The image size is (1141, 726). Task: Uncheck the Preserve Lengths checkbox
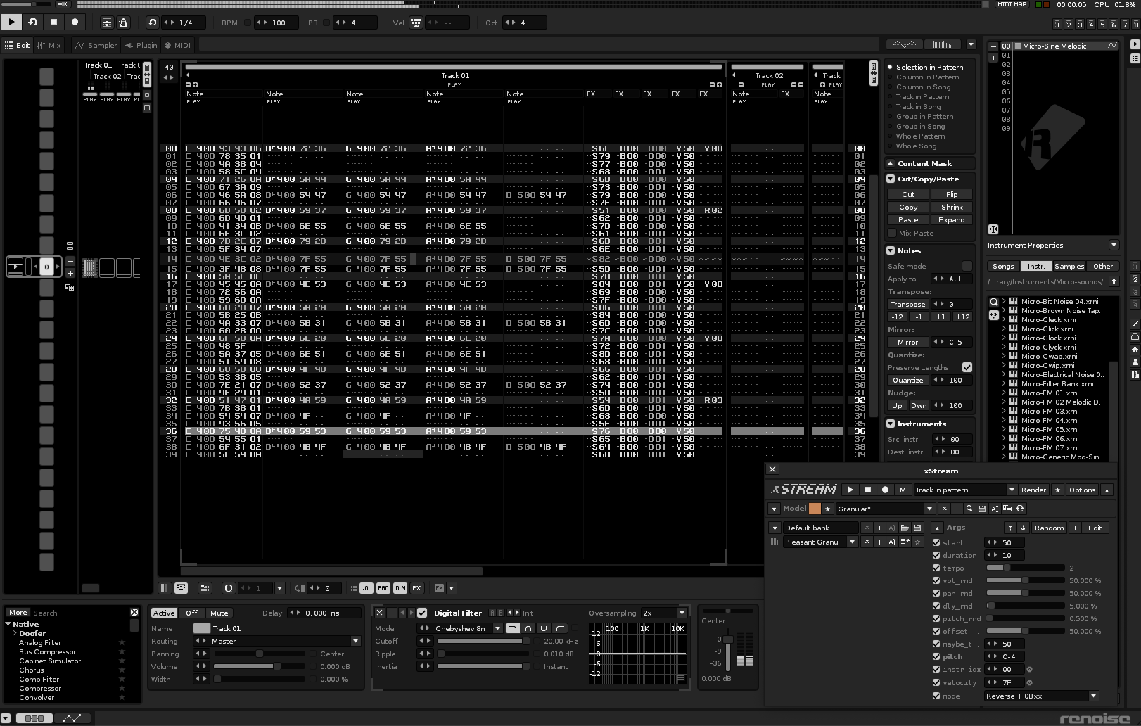[967, 367]
